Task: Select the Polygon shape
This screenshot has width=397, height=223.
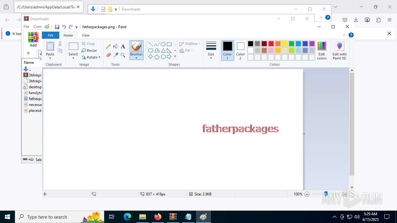Action: (157, 50)
